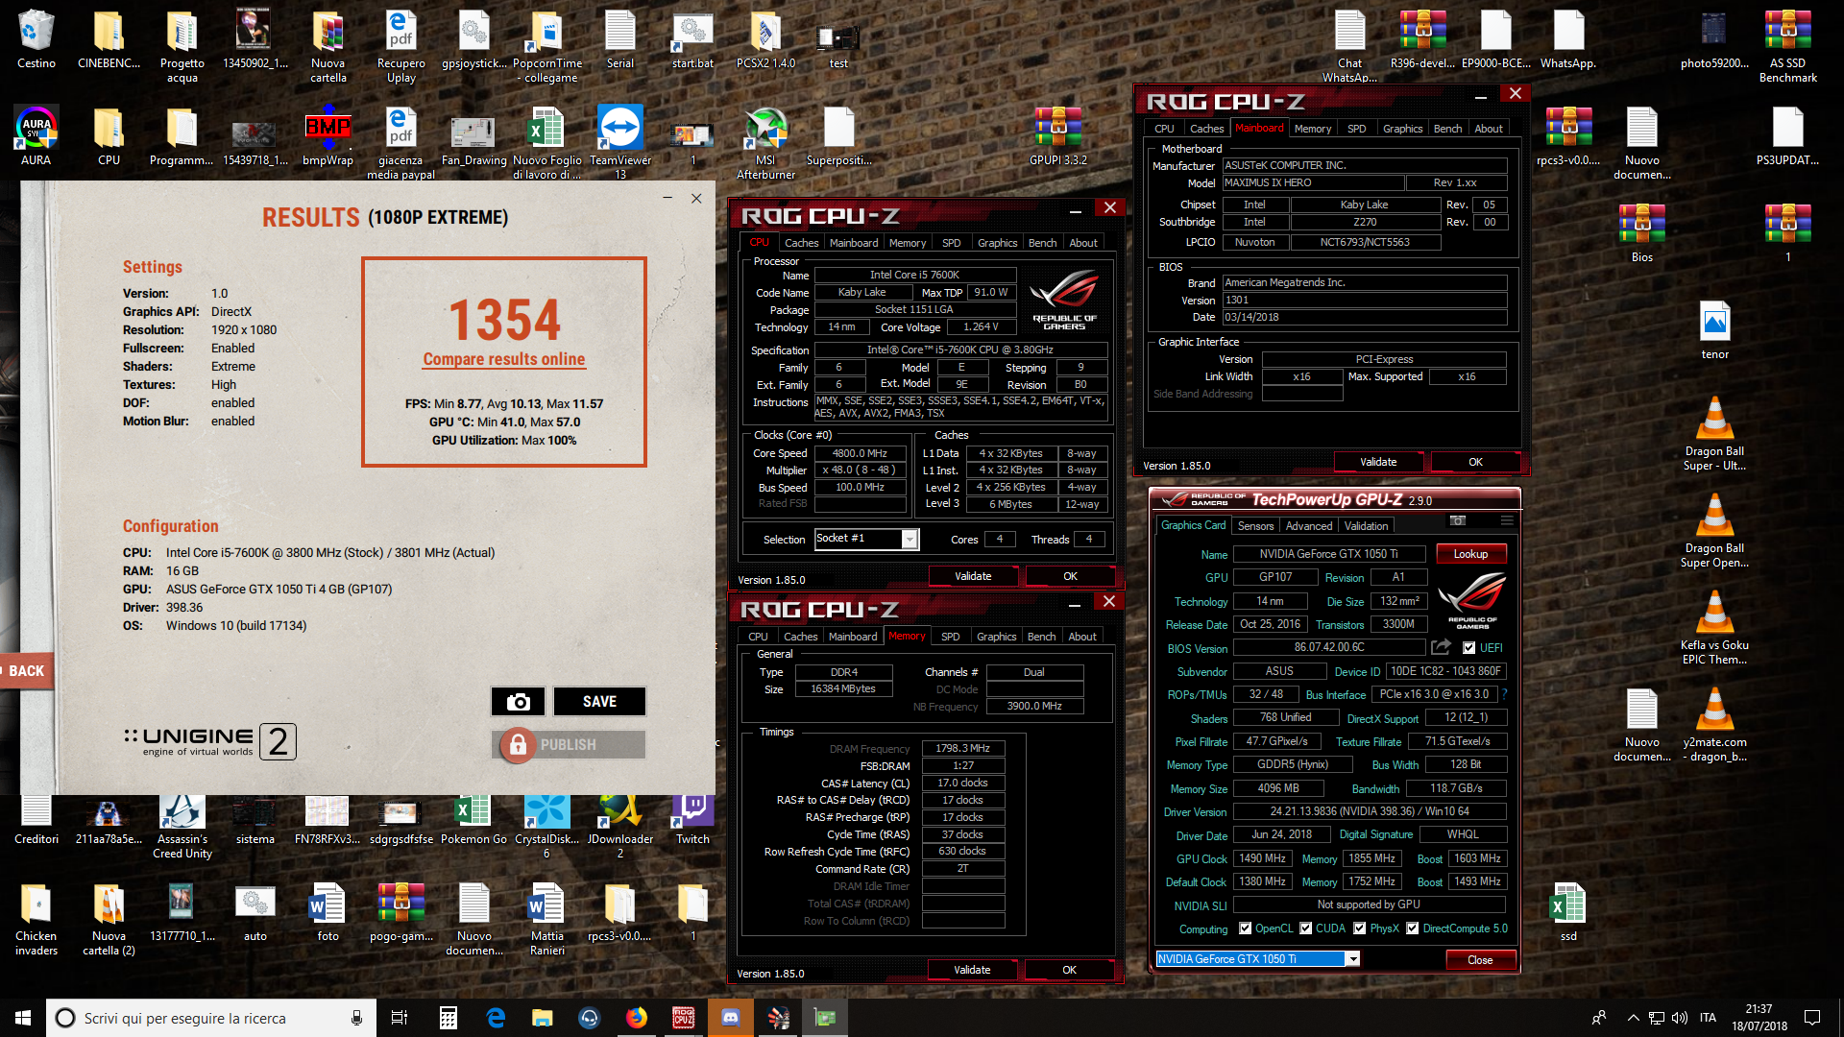Viewport: 1844px width, 1037px height.
Task: Click OK in CPU-Z Memory window
Action: click(x=1069, y=970)
